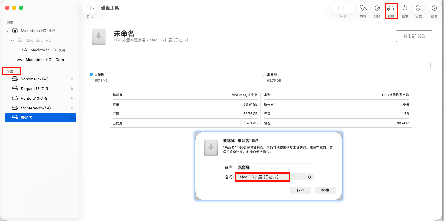The image size is (444, 221).
Task: Collapse the greyed Macintosh HD container
Action: coord(12,41)
